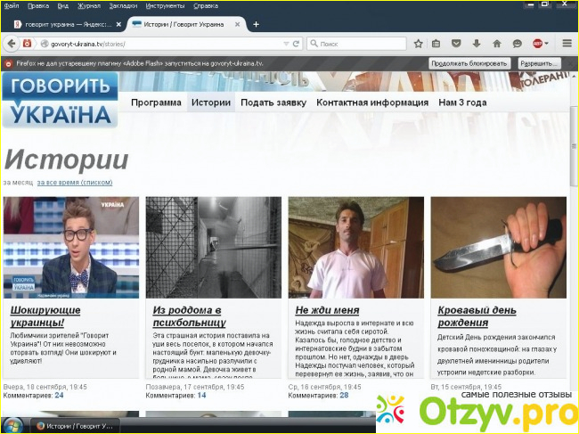Viewport: 579px width, 434px height.
Task: Click Продолжать блокировать button
Action: 469,63
